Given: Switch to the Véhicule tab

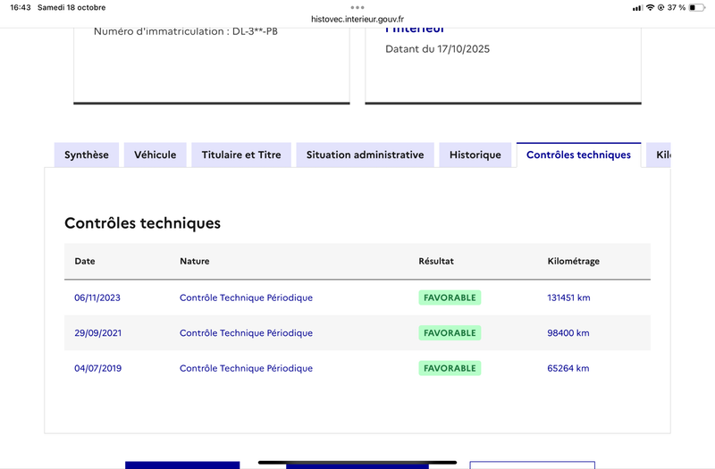Looking at the screenshot, I should (x=155, y=155).
